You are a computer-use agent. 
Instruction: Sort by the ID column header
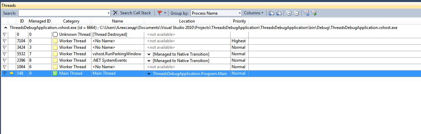(22, 21)
